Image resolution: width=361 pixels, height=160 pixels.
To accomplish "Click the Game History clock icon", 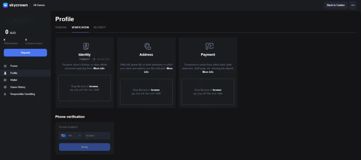I will (x=5, y=87).
